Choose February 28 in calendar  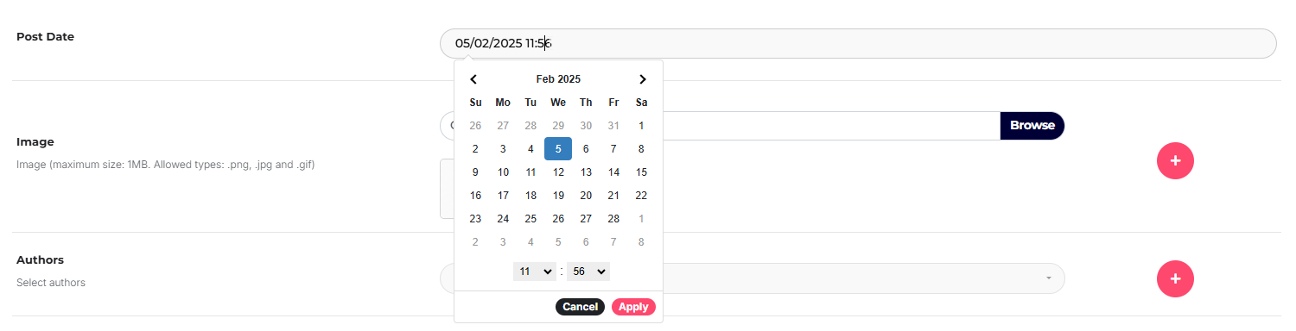[x=613, y=219]
